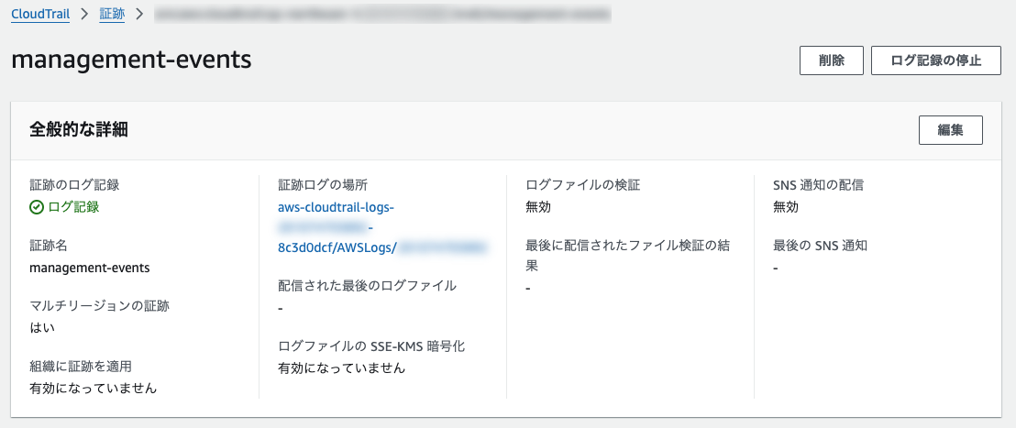Select 有効になっていません under 組織に証跡を適用
The height and width of the screenshot is (428, 1016).
93,389
